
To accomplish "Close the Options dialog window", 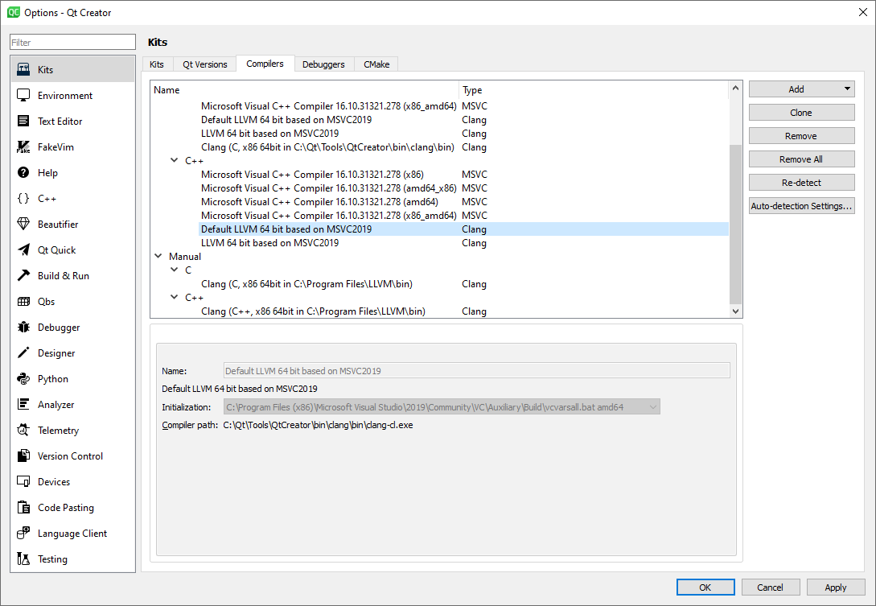I will (x=862, y=12).
